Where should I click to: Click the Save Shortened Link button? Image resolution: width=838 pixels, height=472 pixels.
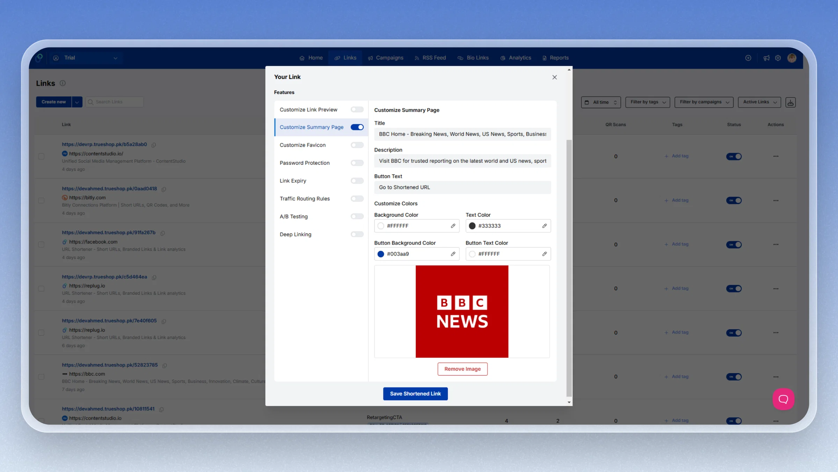(415, 393)
